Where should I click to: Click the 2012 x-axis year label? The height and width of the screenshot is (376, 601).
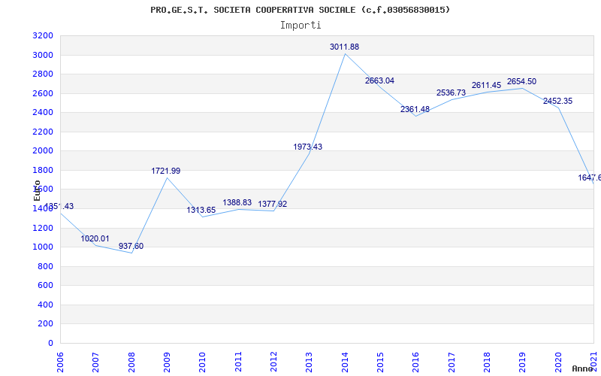point(273,362)
